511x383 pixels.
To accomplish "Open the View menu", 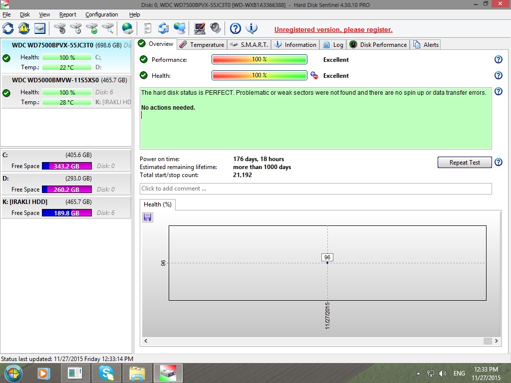I will 44,14.
